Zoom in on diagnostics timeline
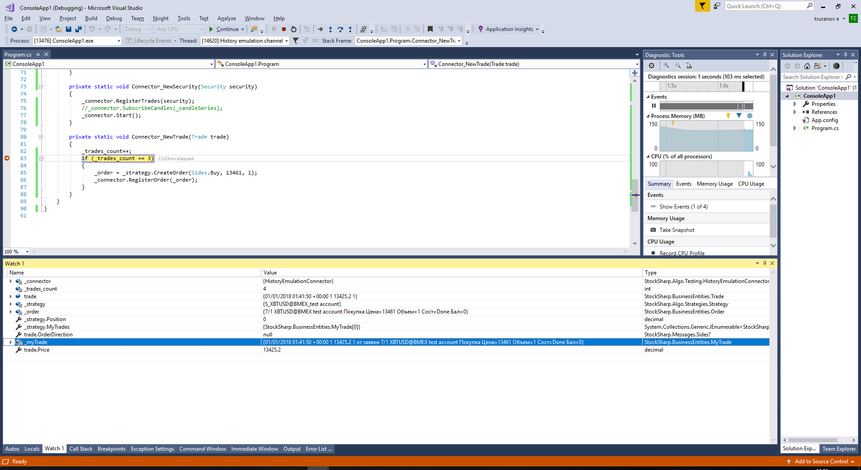The image size is (861, 470). tap(666, 65)
